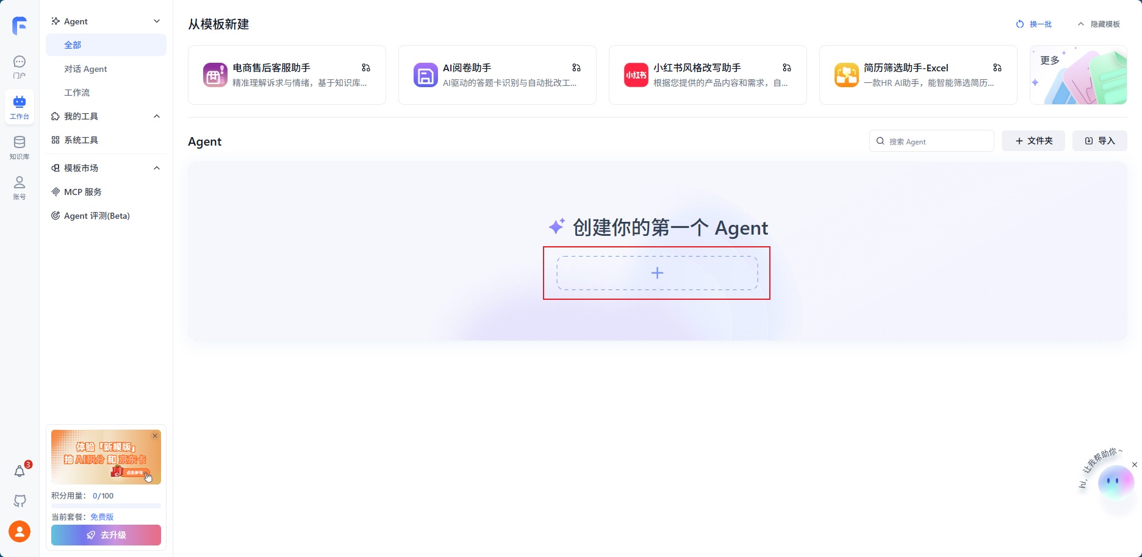Image resolution: width=1142 pixels, height=557 pixels.
Task: Click the 电商售后客服助手 template icon
Action: click(215, 75)
